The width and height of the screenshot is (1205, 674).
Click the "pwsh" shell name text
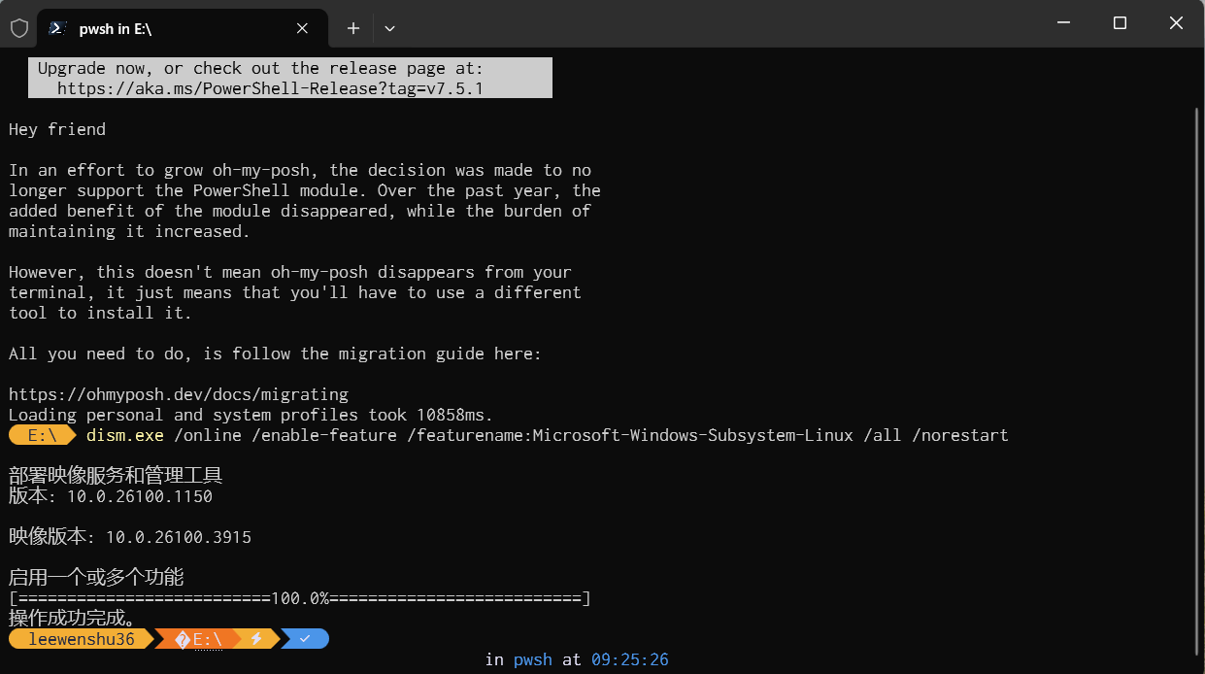533,659
